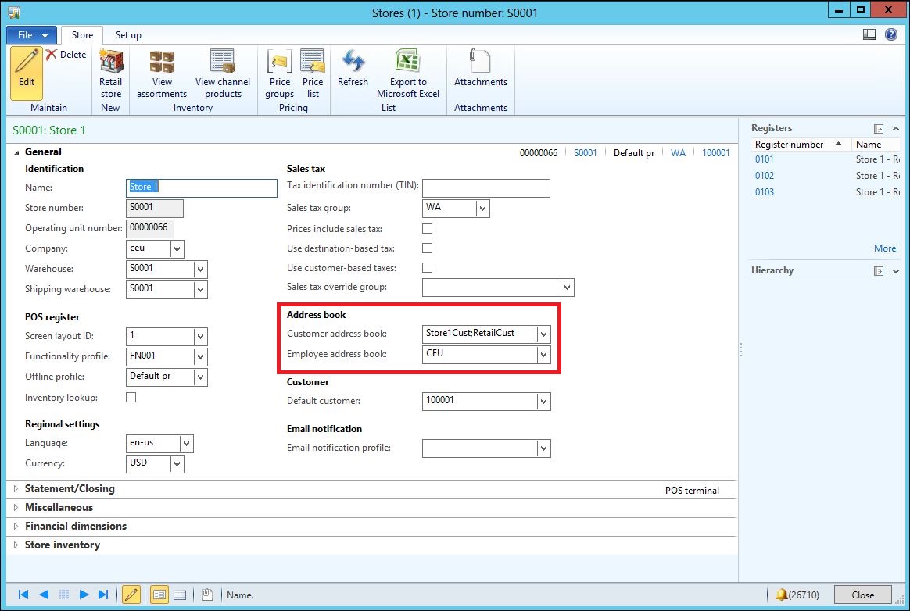The height and width of the screenshot is (611, 910).
Task: Switch to the Set up tab
Action: coord(128,35)
